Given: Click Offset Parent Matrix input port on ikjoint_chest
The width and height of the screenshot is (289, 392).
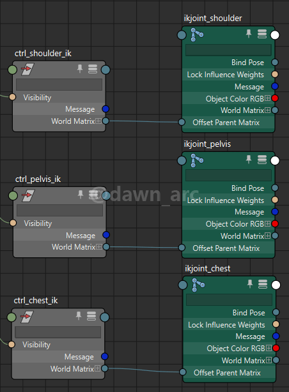Looking at the screenshot, I should [x=183, y=372].
